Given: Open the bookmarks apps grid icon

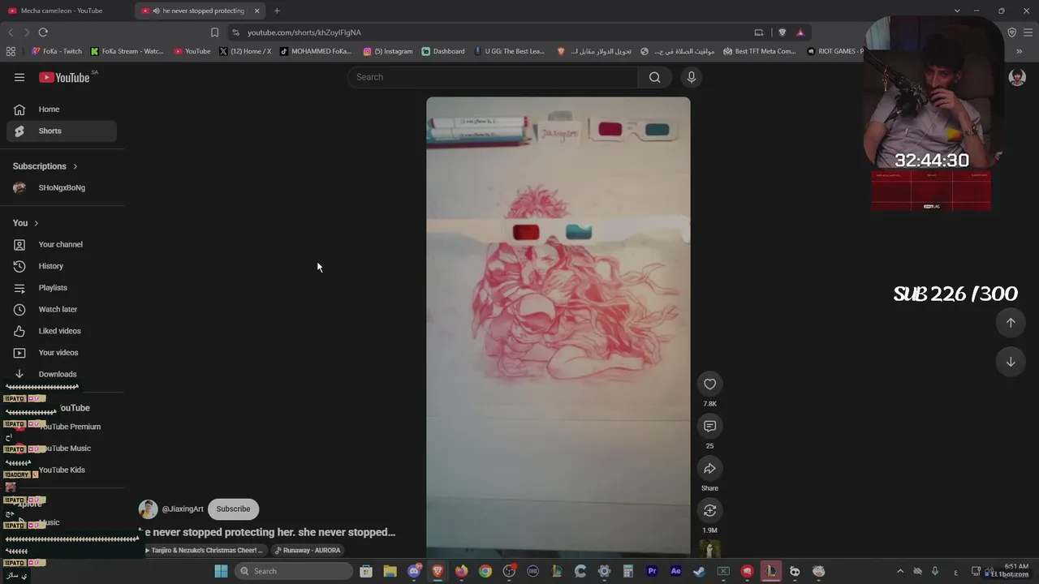Looking at the screenshot, I should point(11,51).
